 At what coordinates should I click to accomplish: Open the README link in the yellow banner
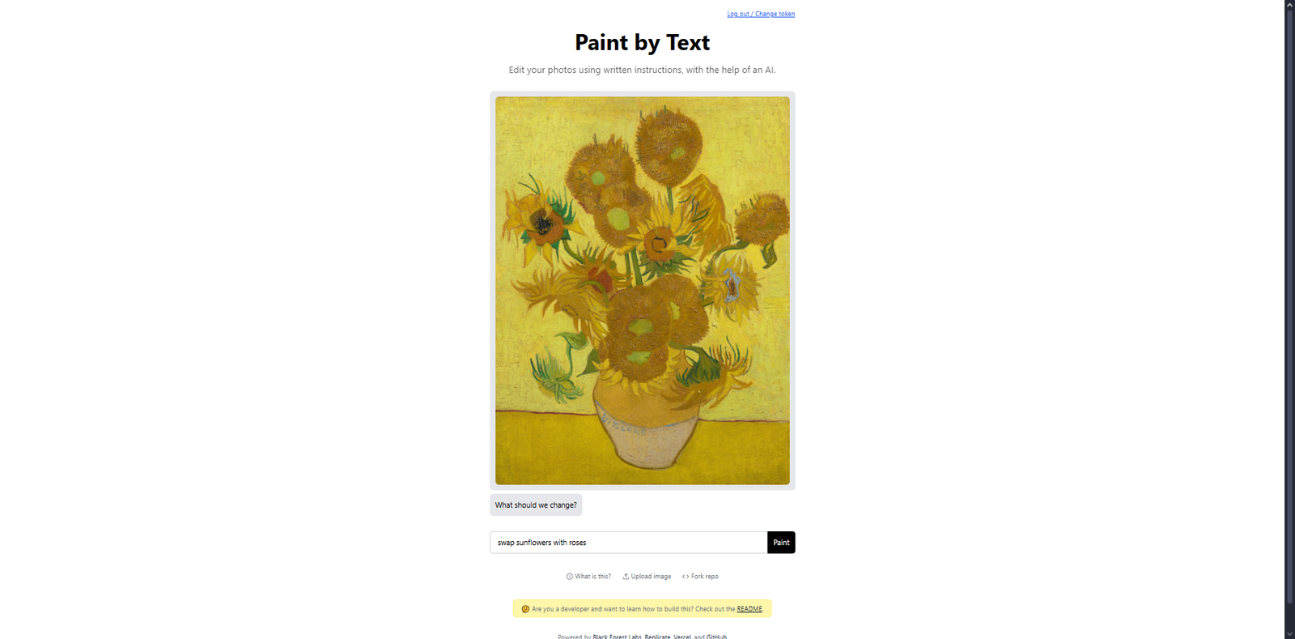(749, 608)
